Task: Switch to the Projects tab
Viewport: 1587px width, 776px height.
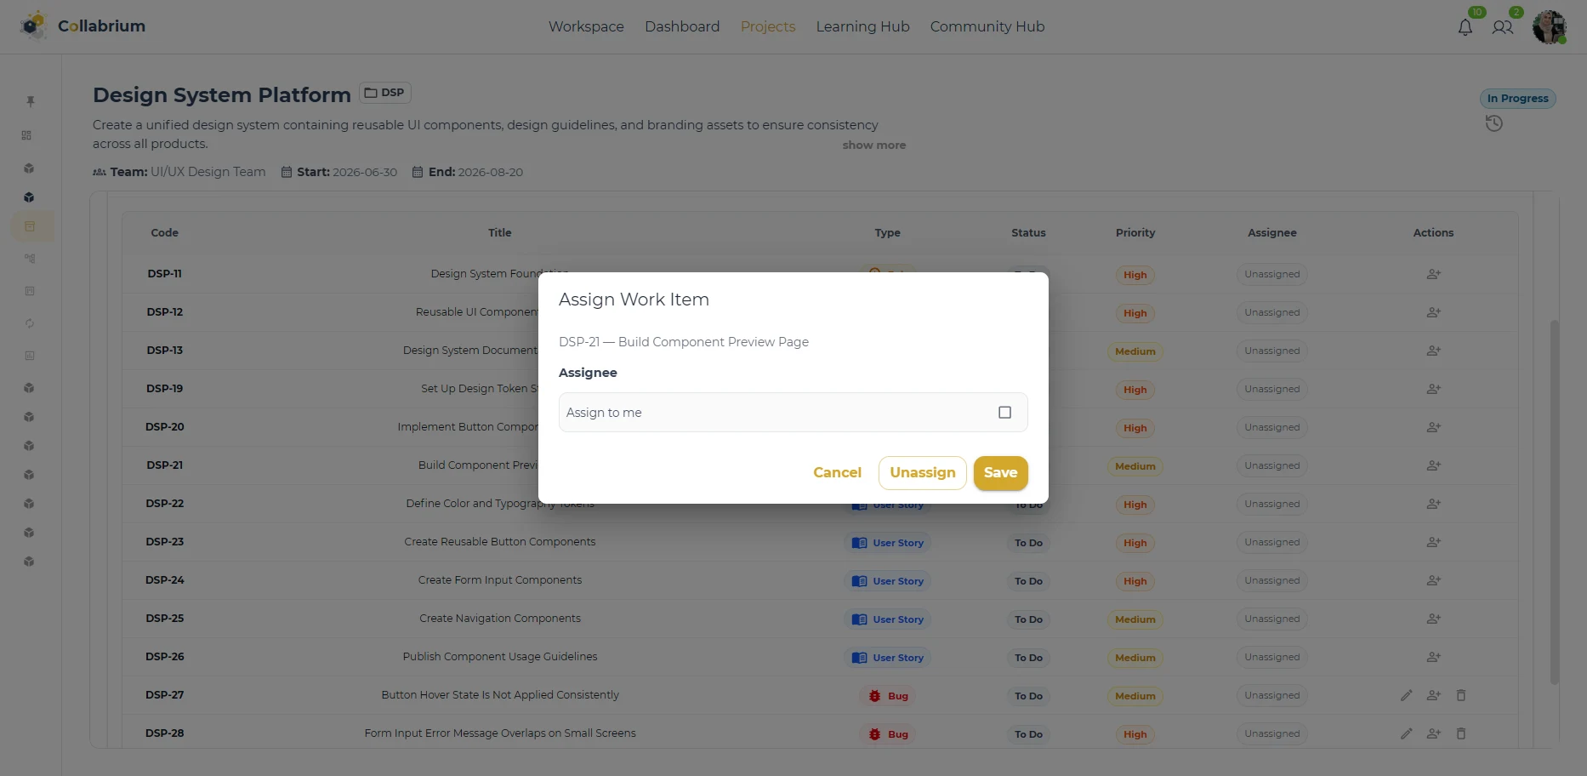Action: tap(768, 26)
